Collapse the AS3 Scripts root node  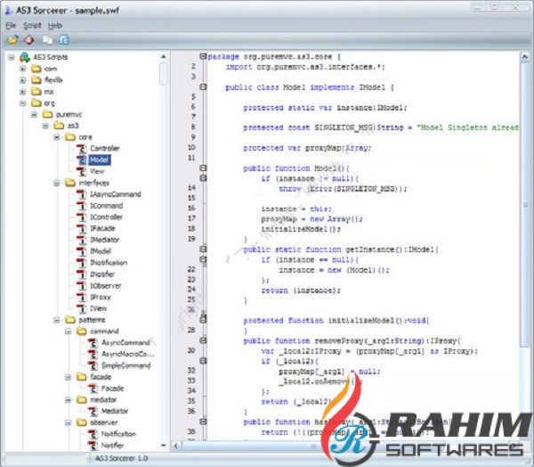[12, 57]
